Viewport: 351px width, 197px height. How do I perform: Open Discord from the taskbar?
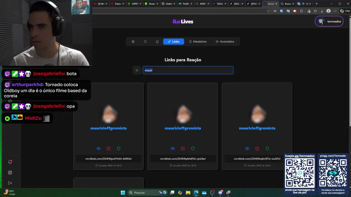coord(220,193)
